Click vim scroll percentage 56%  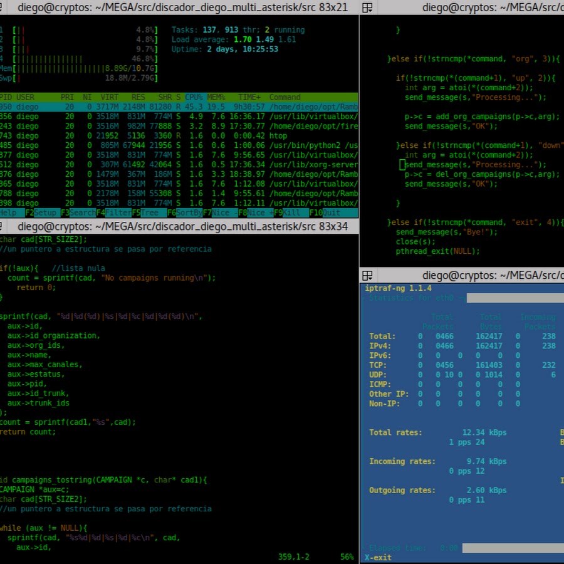[x=347, y=557]
